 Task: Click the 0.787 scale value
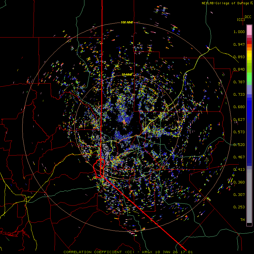point(239,82)
